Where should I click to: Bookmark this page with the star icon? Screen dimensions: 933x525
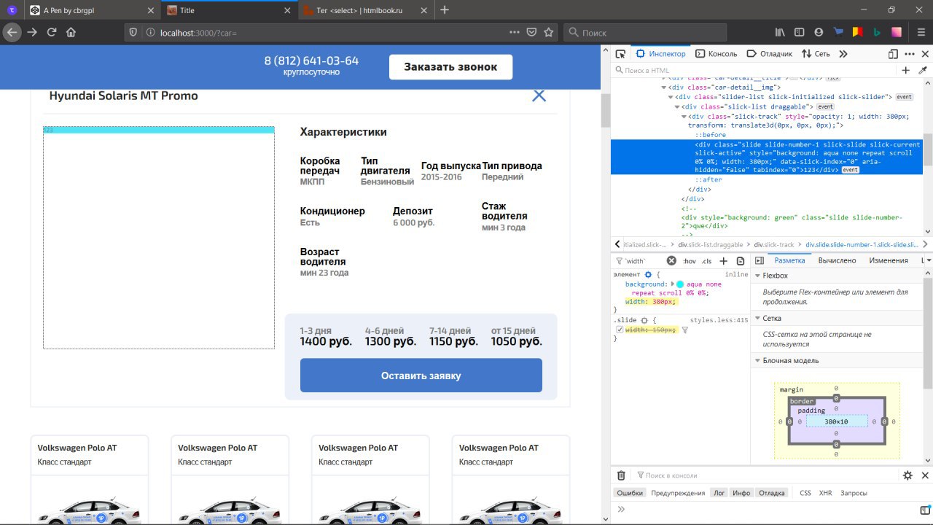point(549,32)
